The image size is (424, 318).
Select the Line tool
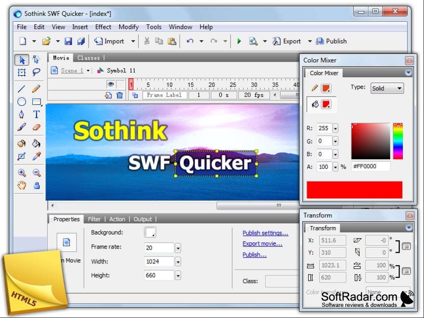pos(22,88)
